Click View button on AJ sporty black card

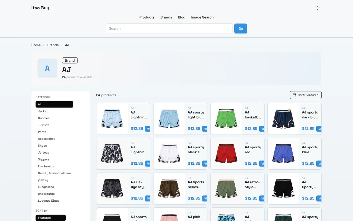click(205, 164)
